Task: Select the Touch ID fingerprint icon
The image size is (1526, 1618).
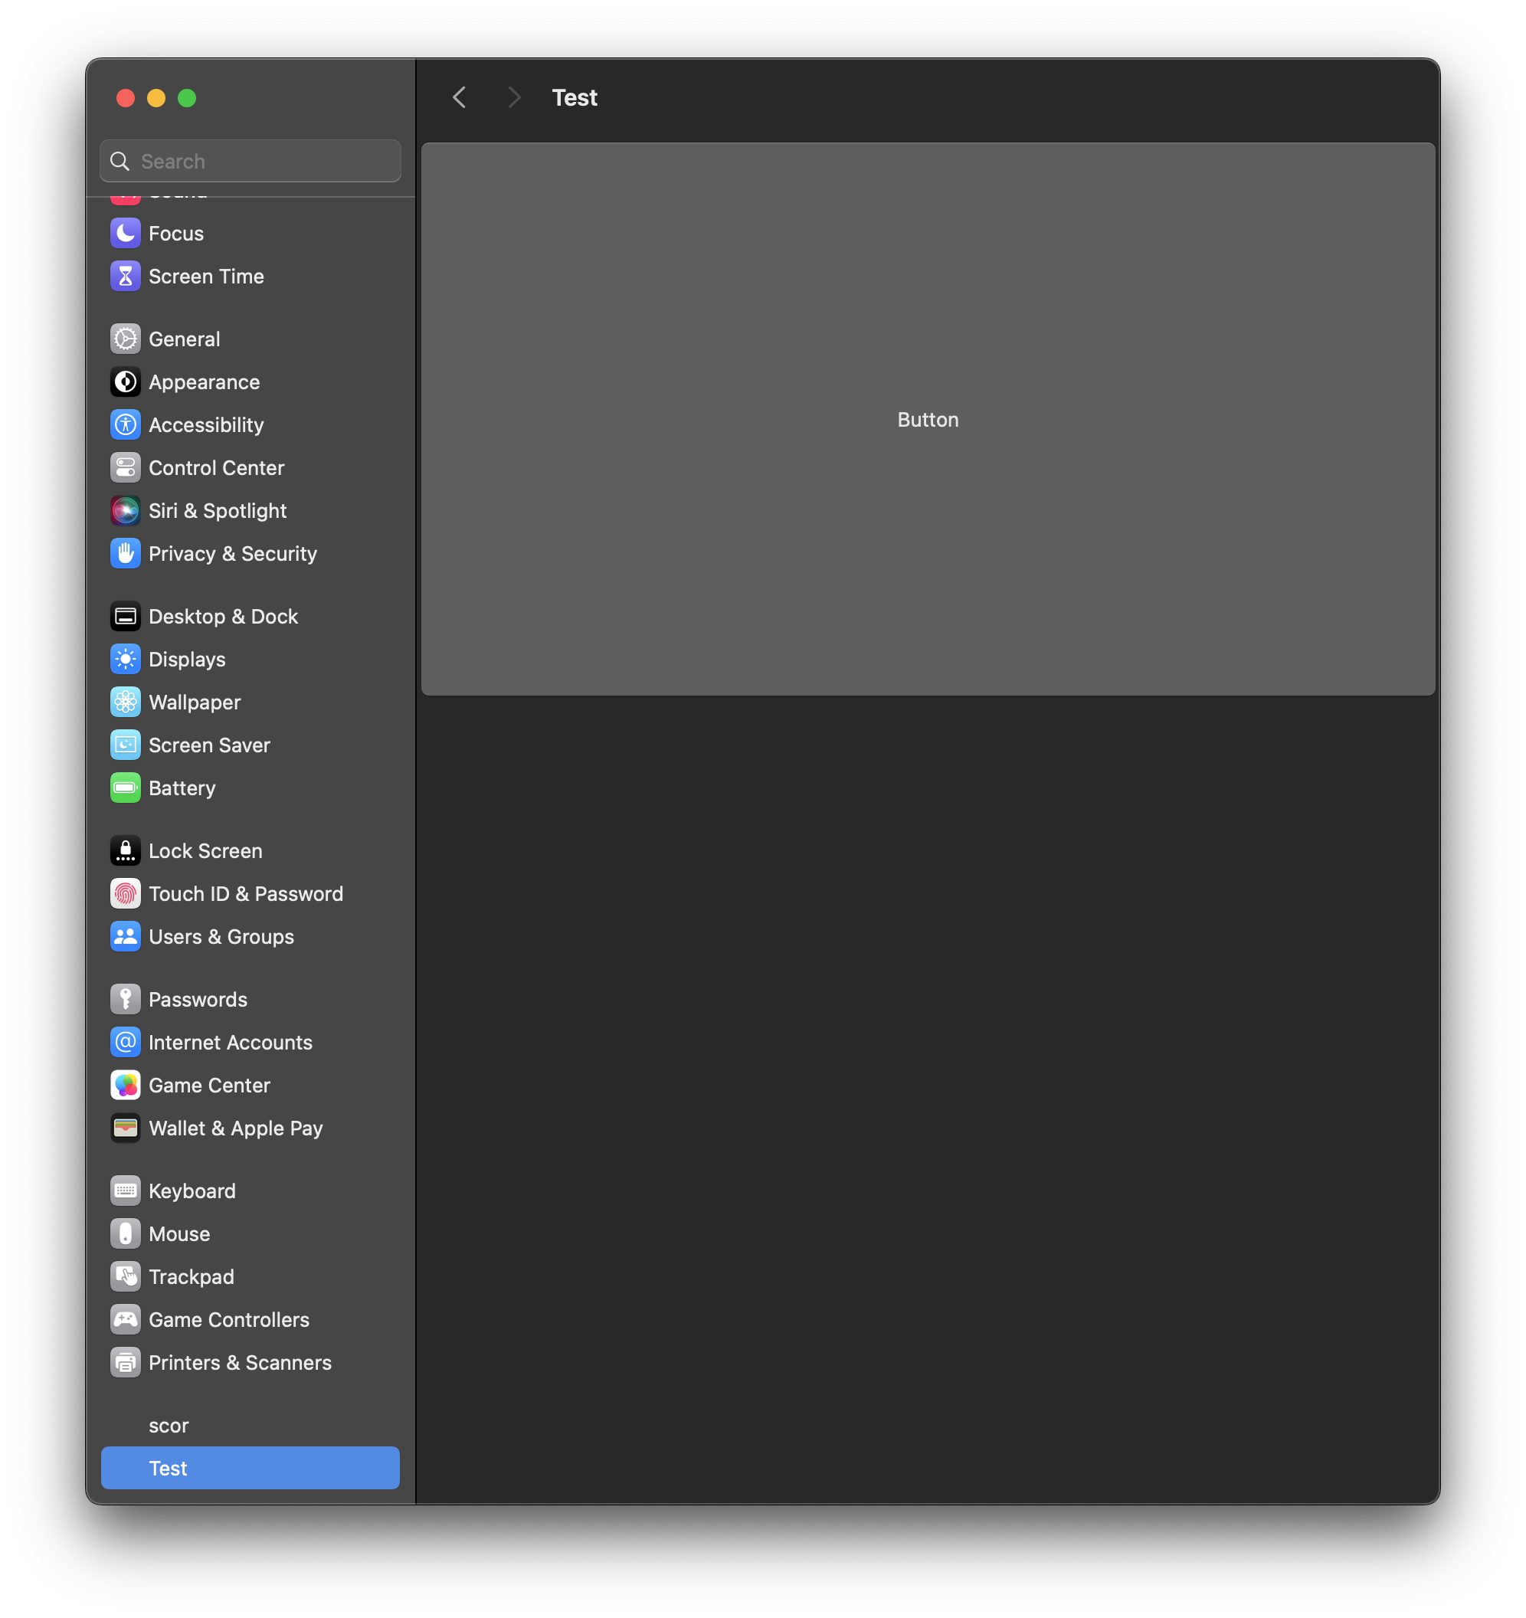Action: 126,893
